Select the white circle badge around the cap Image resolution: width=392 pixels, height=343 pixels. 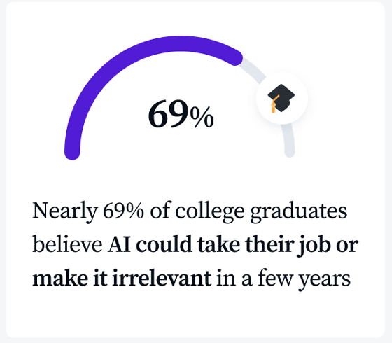point(281,99)
